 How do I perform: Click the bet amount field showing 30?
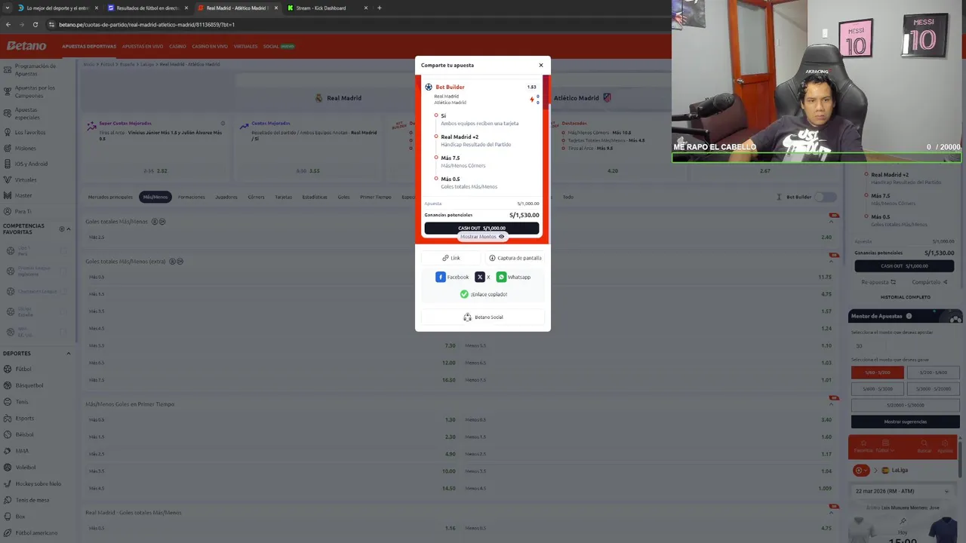[x=905, y=345]
